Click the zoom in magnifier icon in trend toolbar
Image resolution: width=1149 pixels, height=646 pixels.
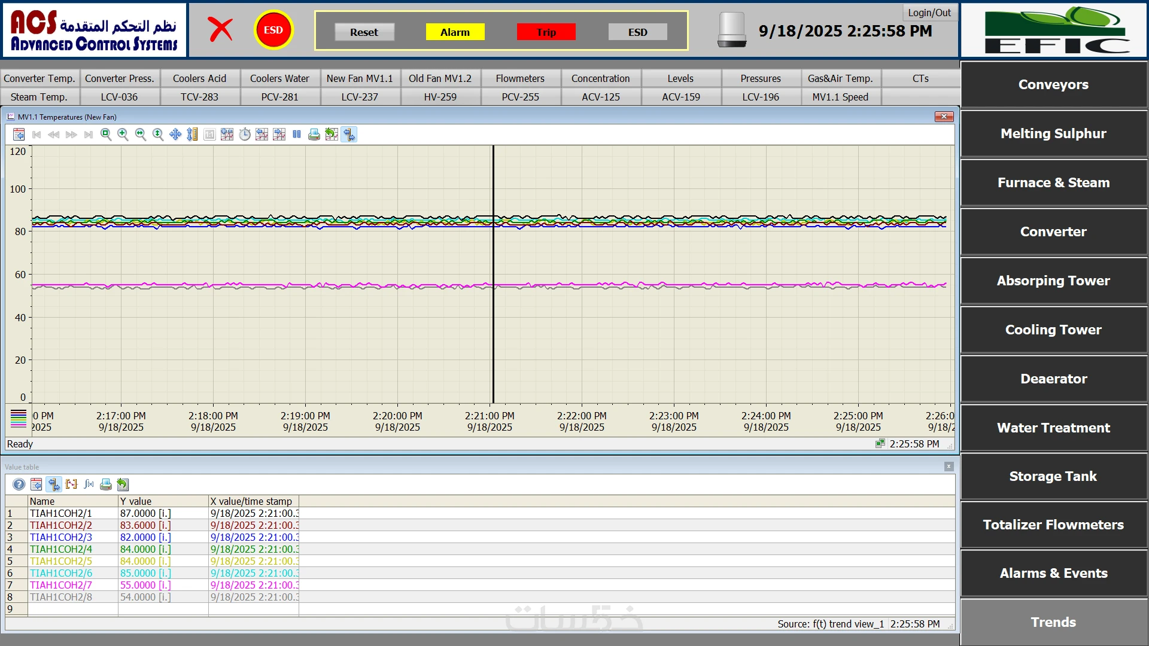(x=123, y=135)
